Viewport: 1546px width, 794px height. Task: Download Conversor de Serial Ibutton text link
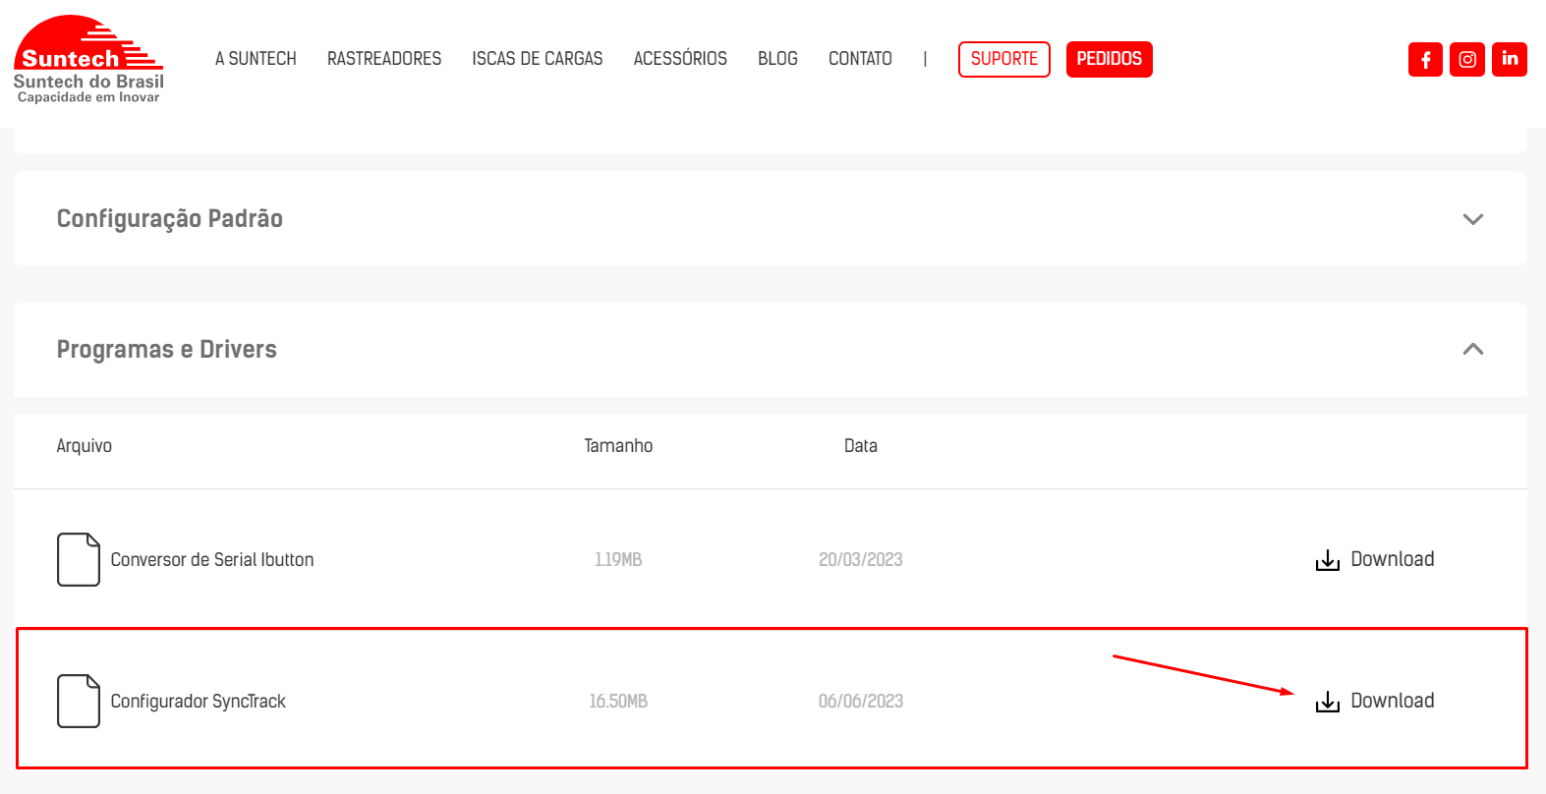(x=1392, y=559)
